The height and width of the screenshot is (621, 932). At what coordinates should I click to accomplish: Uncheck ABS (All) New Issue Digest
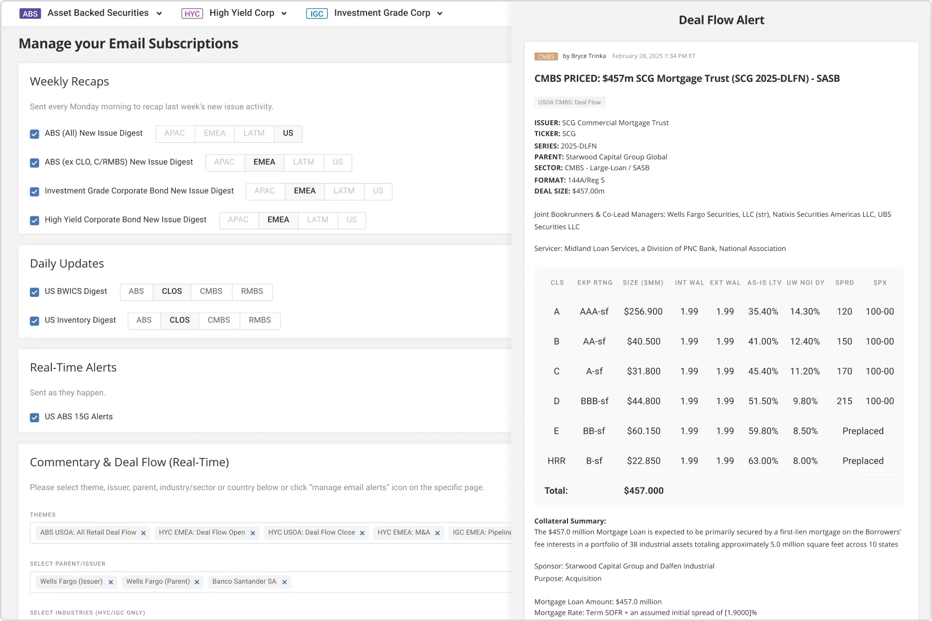coord(35,134)
